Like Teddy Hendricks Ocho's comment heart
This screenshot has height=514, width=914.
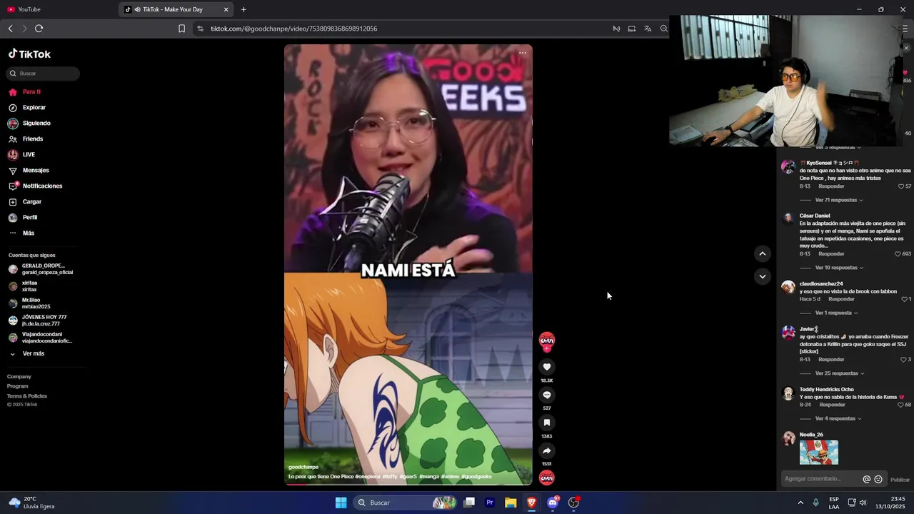point(901,405)
